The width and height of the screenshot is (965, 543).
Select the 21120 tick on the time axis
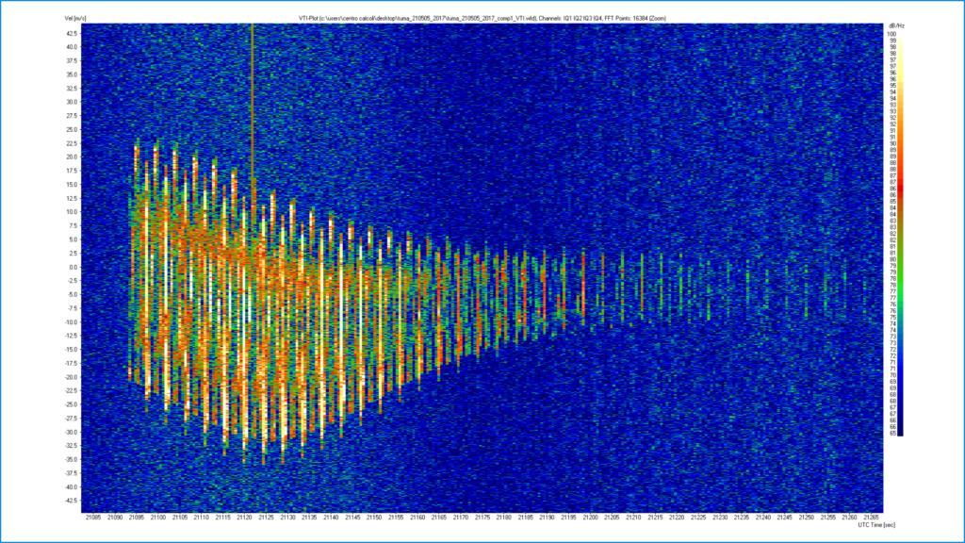[x=244, y=518]
